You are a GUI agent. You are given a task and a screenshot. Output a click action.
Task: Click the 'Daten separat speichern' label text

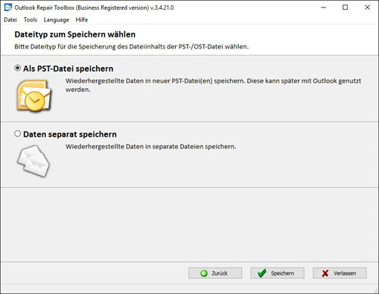point(70,134)
